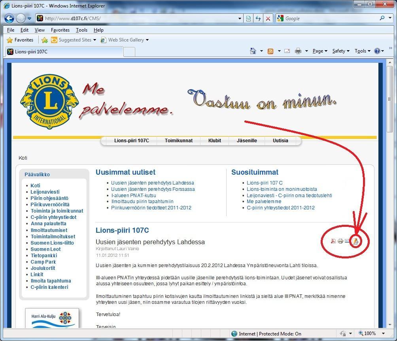Screen dimensions: 397x341
Task: Click the Internet globe icon in status bar
Action: click(234, 333)
